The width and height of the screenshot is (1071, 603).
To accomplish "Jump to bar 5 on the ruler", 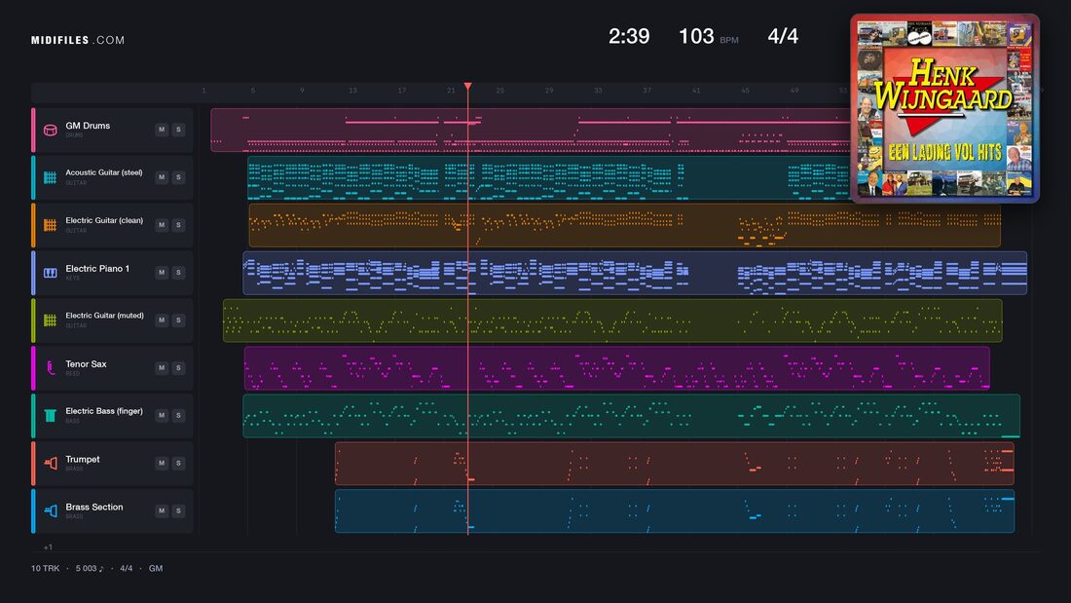I will pos(253,91).
